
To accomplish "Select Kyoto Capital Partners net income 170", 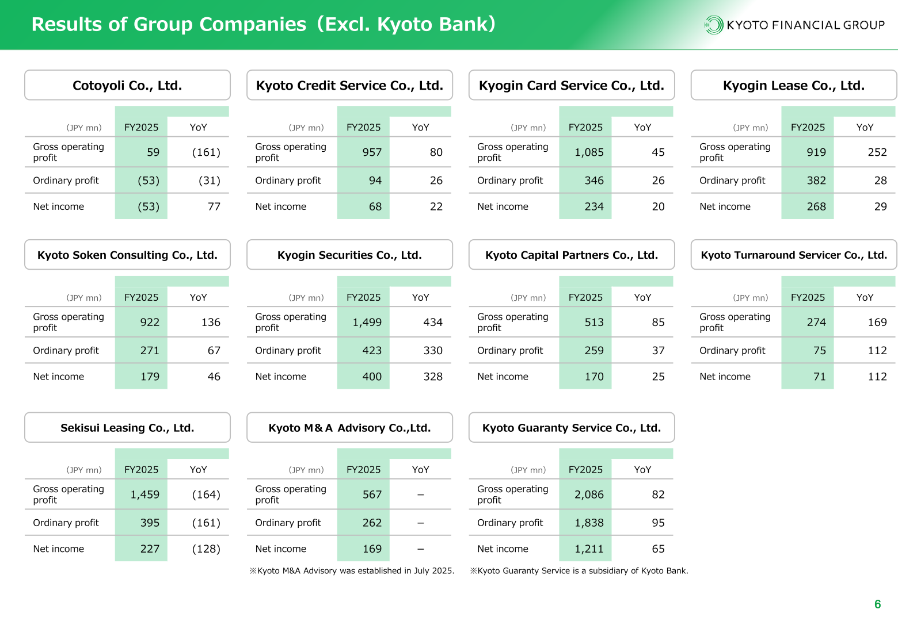I will [594, 377].
